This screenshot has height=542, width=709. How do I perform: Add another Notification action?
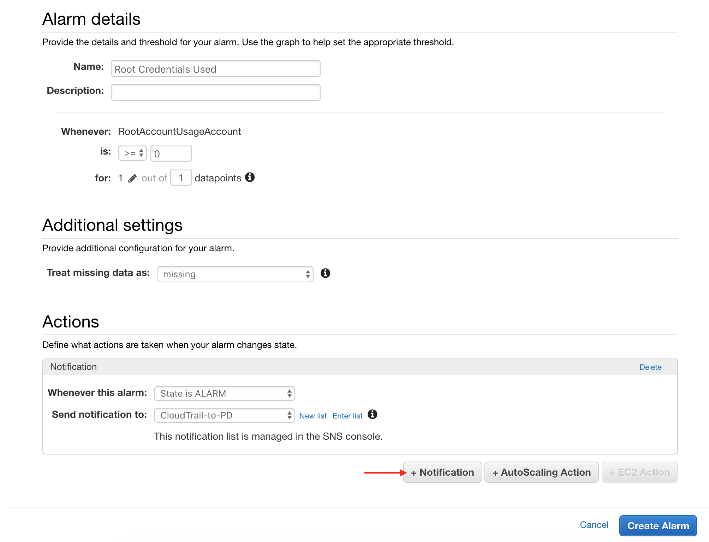tap(442, 472)
